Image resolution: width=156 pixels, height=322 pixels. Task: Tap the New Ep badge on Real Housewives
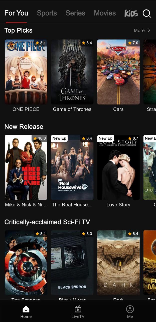point(59,138)
